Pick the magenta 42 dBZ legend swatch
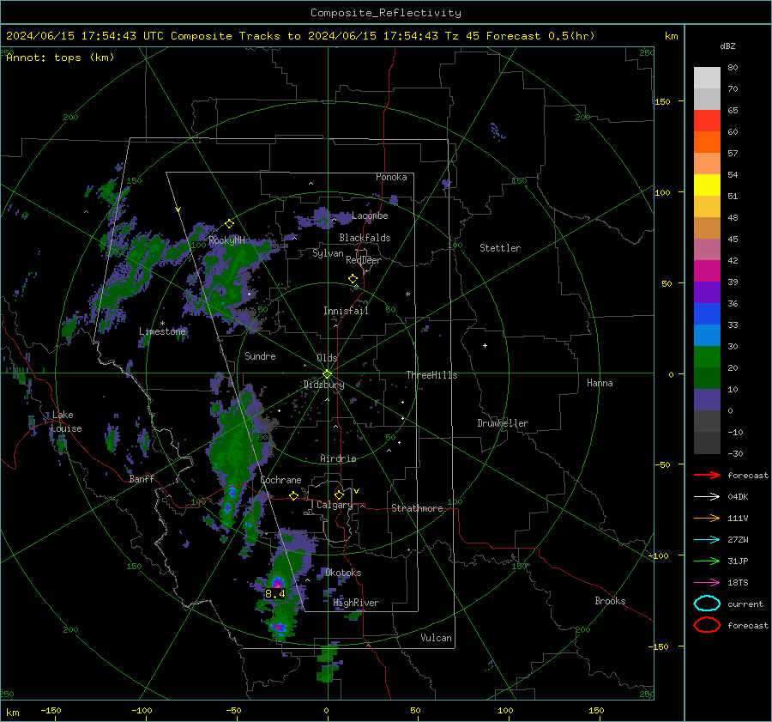 (707, 271)
